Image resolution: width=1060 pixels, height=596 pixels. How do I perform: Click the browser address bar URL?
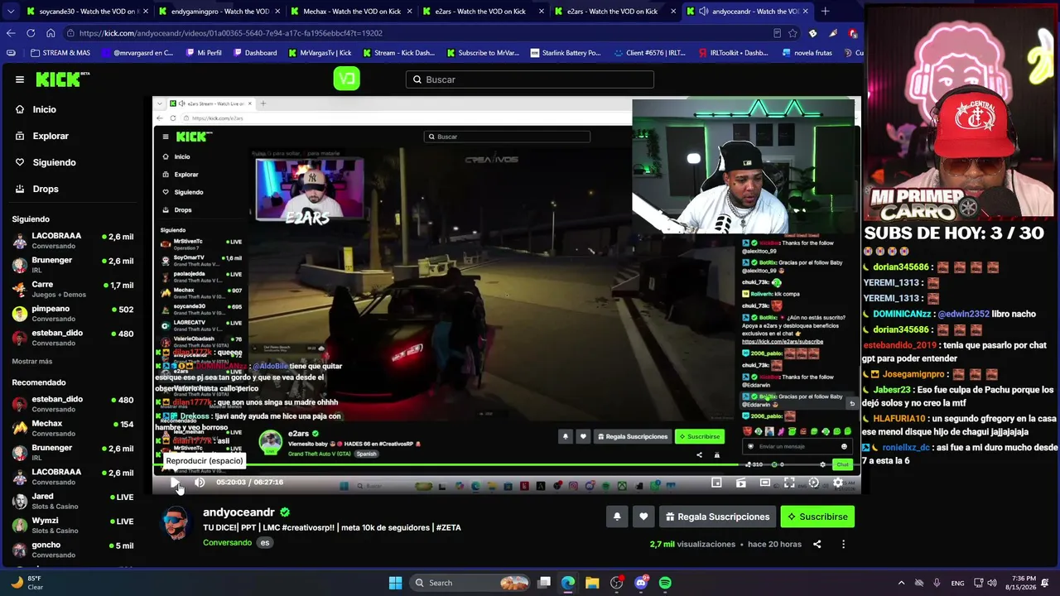(231, 33)
